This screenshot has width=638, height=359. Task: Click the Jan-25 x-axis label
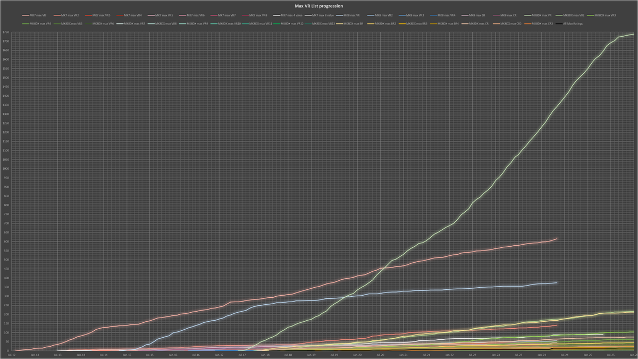[x=588, y=354]
